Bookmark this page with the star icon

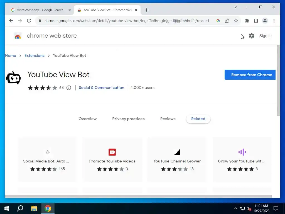(236, 21)
